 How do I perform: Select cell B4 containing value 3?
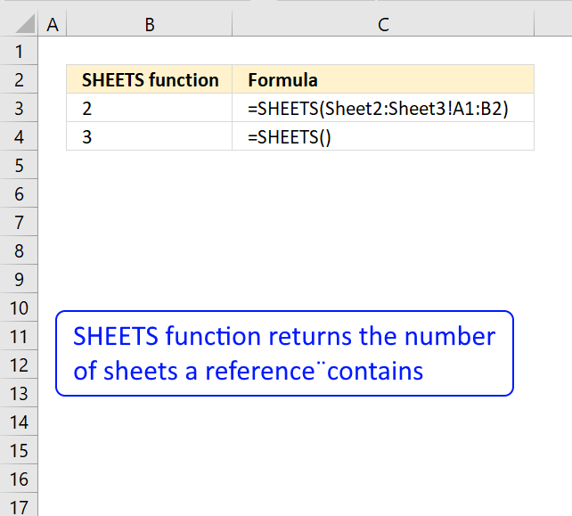tap(149, 136)
